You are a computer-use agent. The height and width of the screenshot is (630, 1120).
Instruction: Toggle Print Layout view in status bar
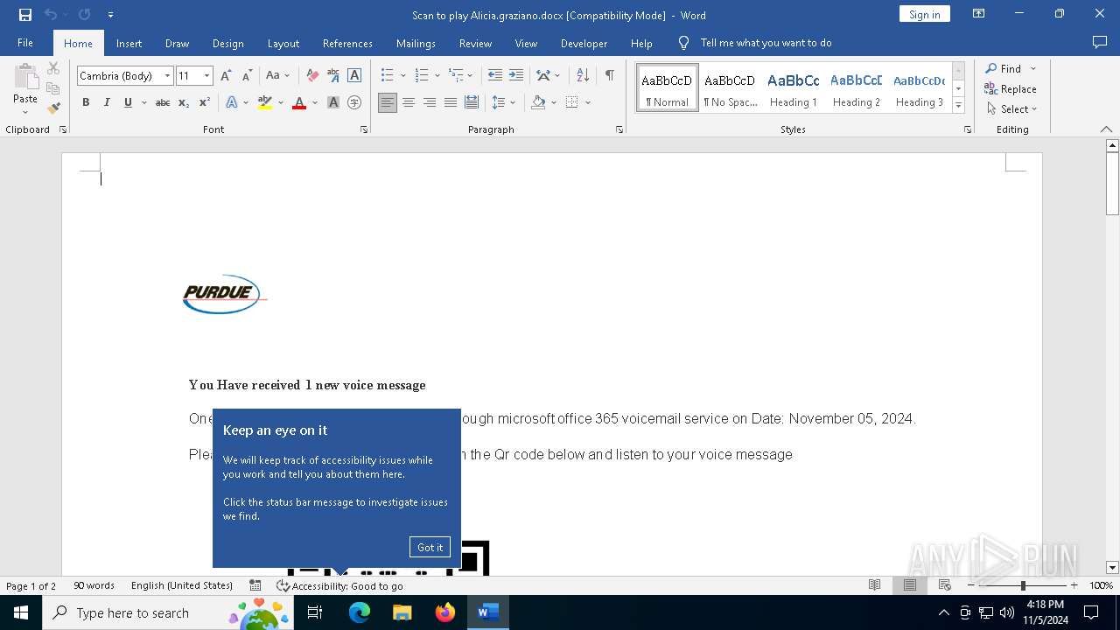[910, 585]
